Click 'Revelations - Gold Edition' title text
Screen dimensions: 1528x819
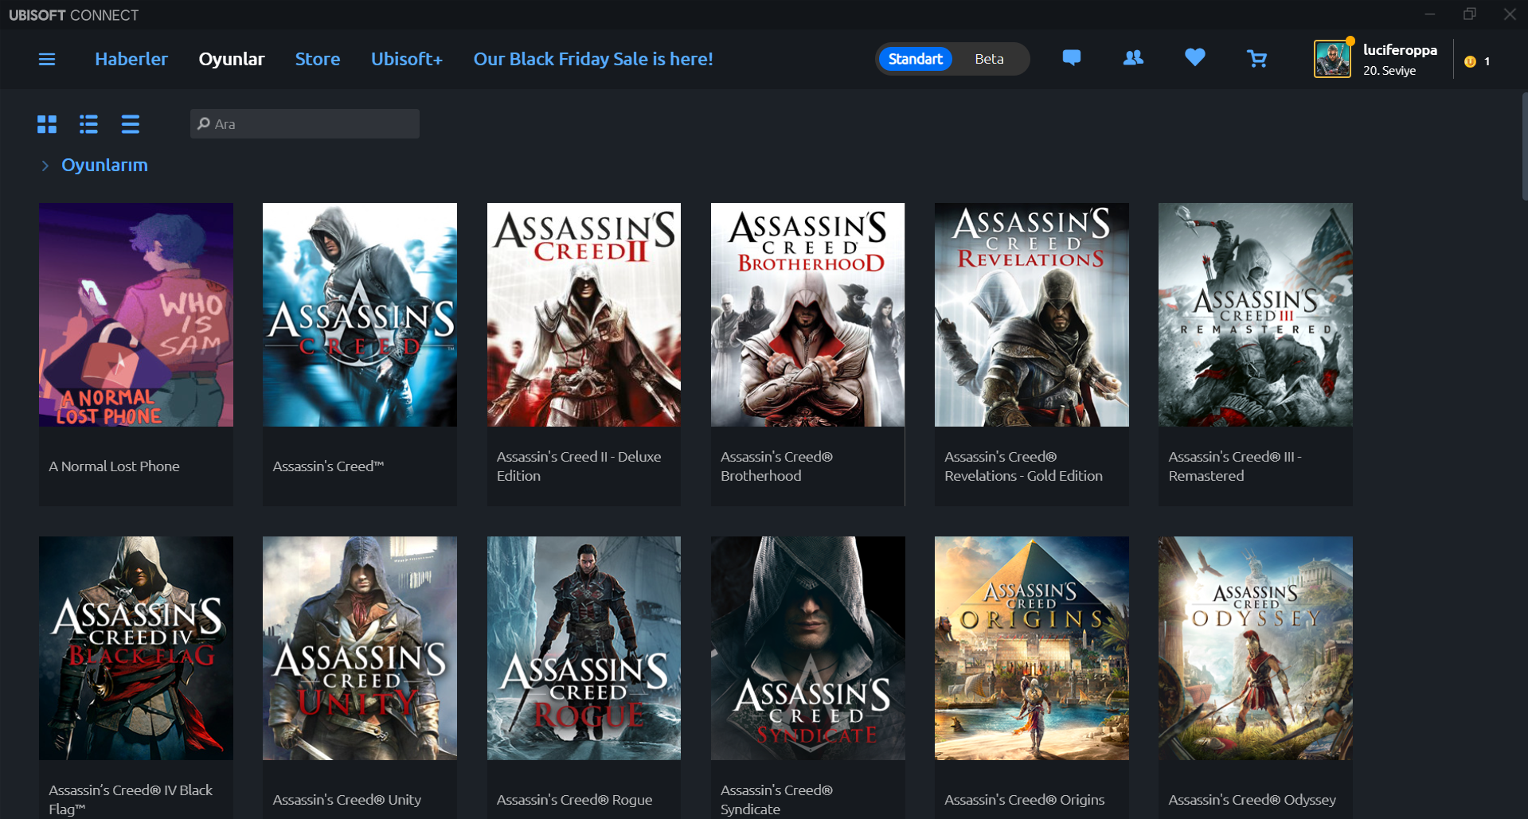click(x=1023, y=476)
